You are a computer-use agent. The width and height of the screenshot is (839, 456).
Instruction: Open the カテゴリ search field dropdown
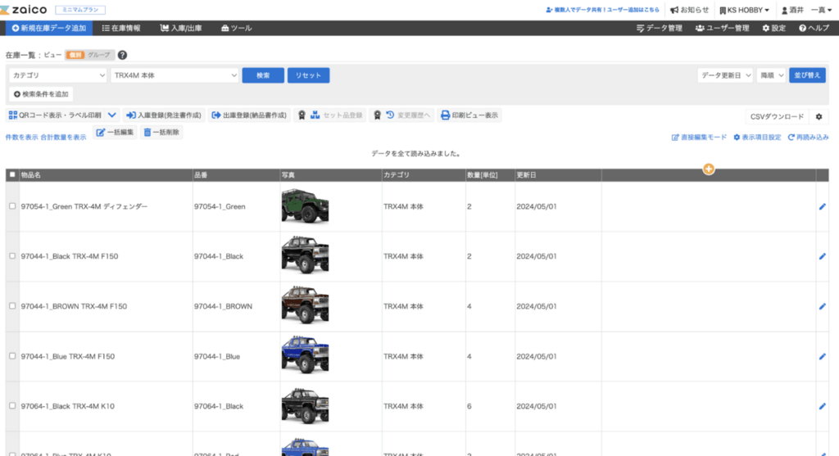click(58, 75)
